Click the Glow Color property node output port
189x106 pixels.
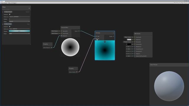pos(77,72)
